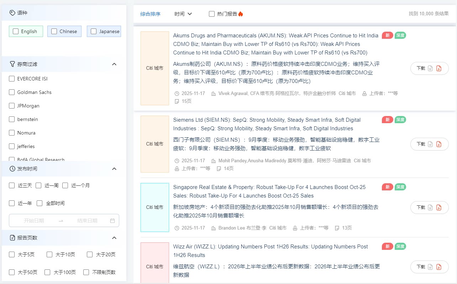This screenshot has width=457, height=284.
Task: Select the 近一周 time filter
Action: point(38,185)
